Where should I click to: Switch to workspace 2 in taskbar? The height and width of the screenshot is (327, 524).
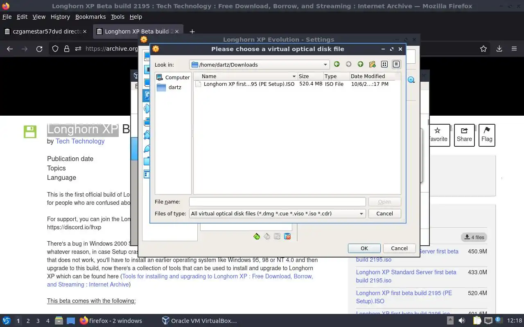28,321
